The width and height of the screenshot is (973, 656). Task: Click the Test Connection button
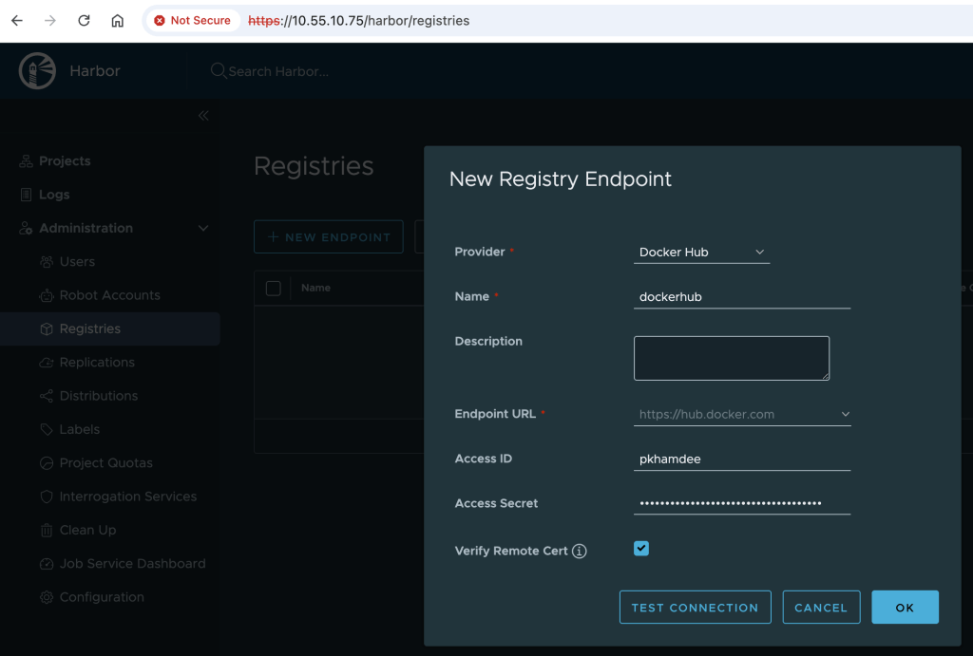coord(695,608)
